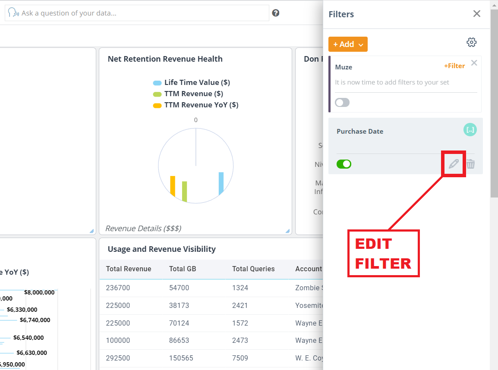Edit the Purchase Date filter with the pencil icon
Viewport: 498px width, 370px height.
pyautogui.click(x=453, y=164)
